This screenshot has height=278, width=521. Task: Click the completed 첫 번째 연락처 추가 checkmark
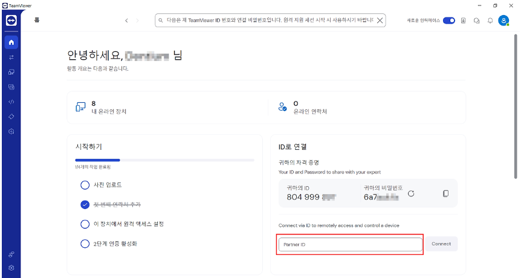(x=85, y=205)
